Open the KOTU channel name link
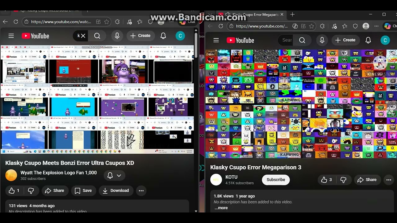 tap(231, 177)
